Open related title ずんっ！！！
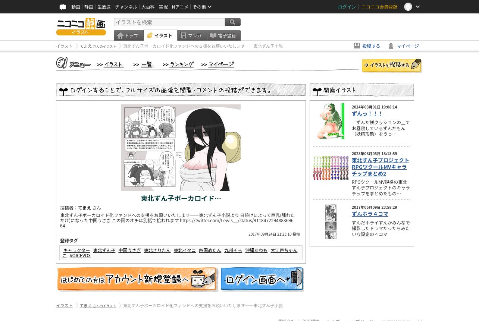The image size is (479, 321). (367, 113)
